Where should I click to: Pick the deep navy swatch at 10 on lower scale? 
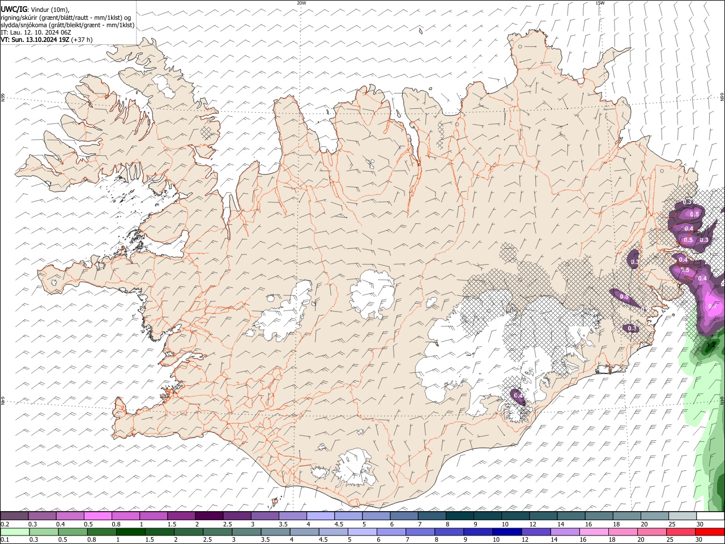click(506, 532)
